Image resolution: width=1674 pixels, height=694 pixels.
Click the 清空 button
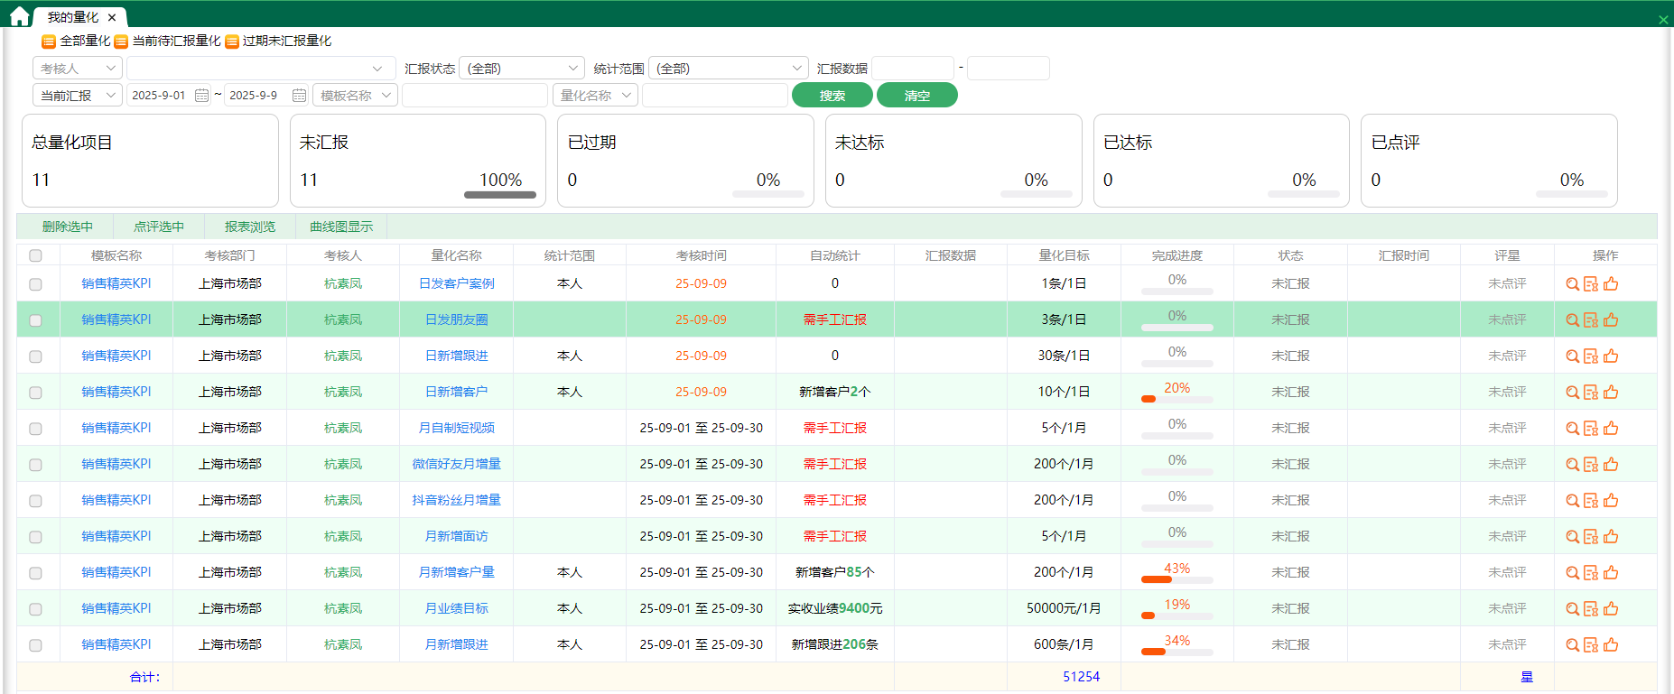tap(916, 96)
